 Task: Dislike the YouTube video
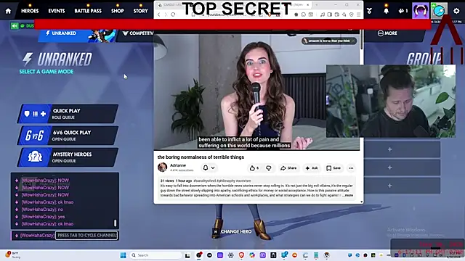point(269,168)
